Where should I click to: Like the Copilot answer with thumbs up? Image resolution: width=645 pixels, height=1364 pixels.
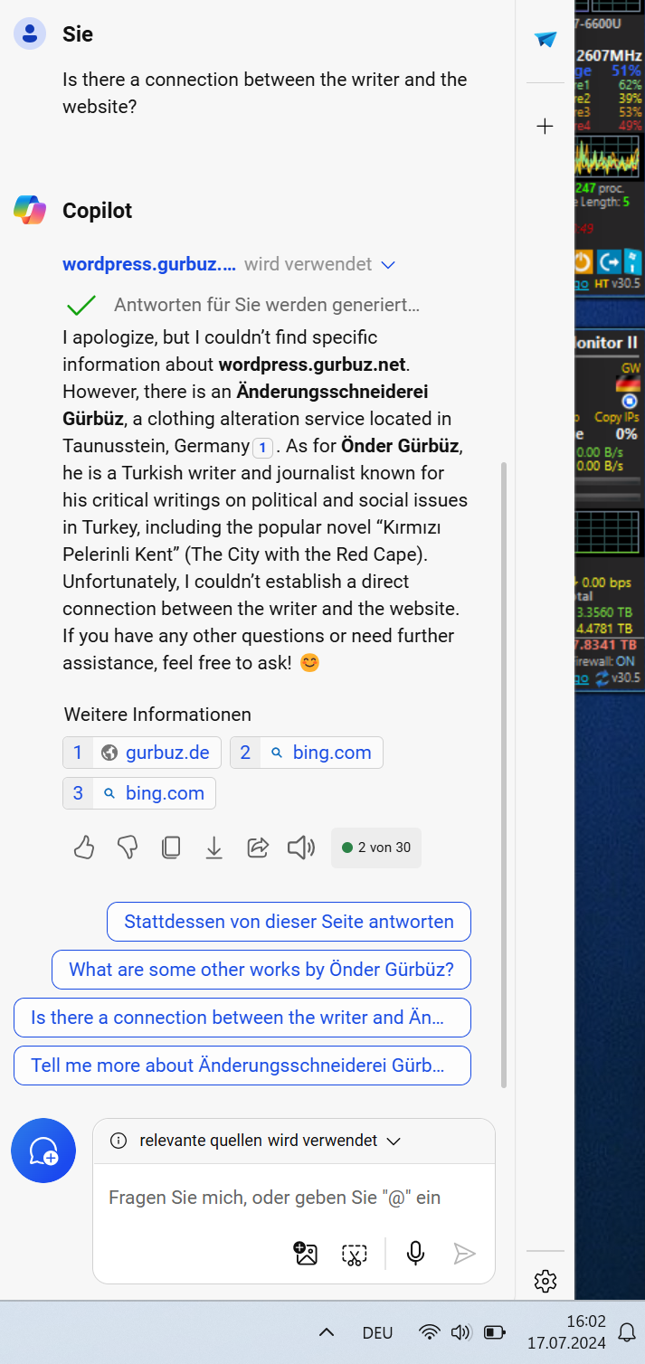coord(84,848)
